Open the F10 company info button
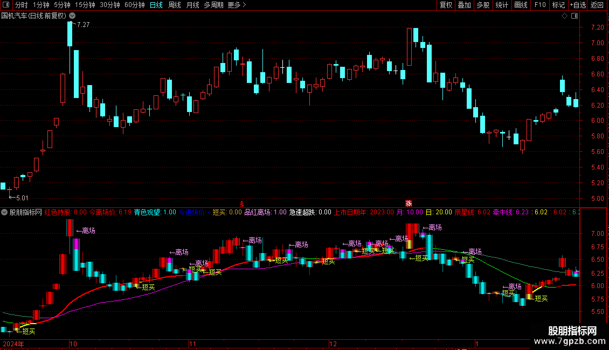 pyautogui.click(x=540, y=5)
